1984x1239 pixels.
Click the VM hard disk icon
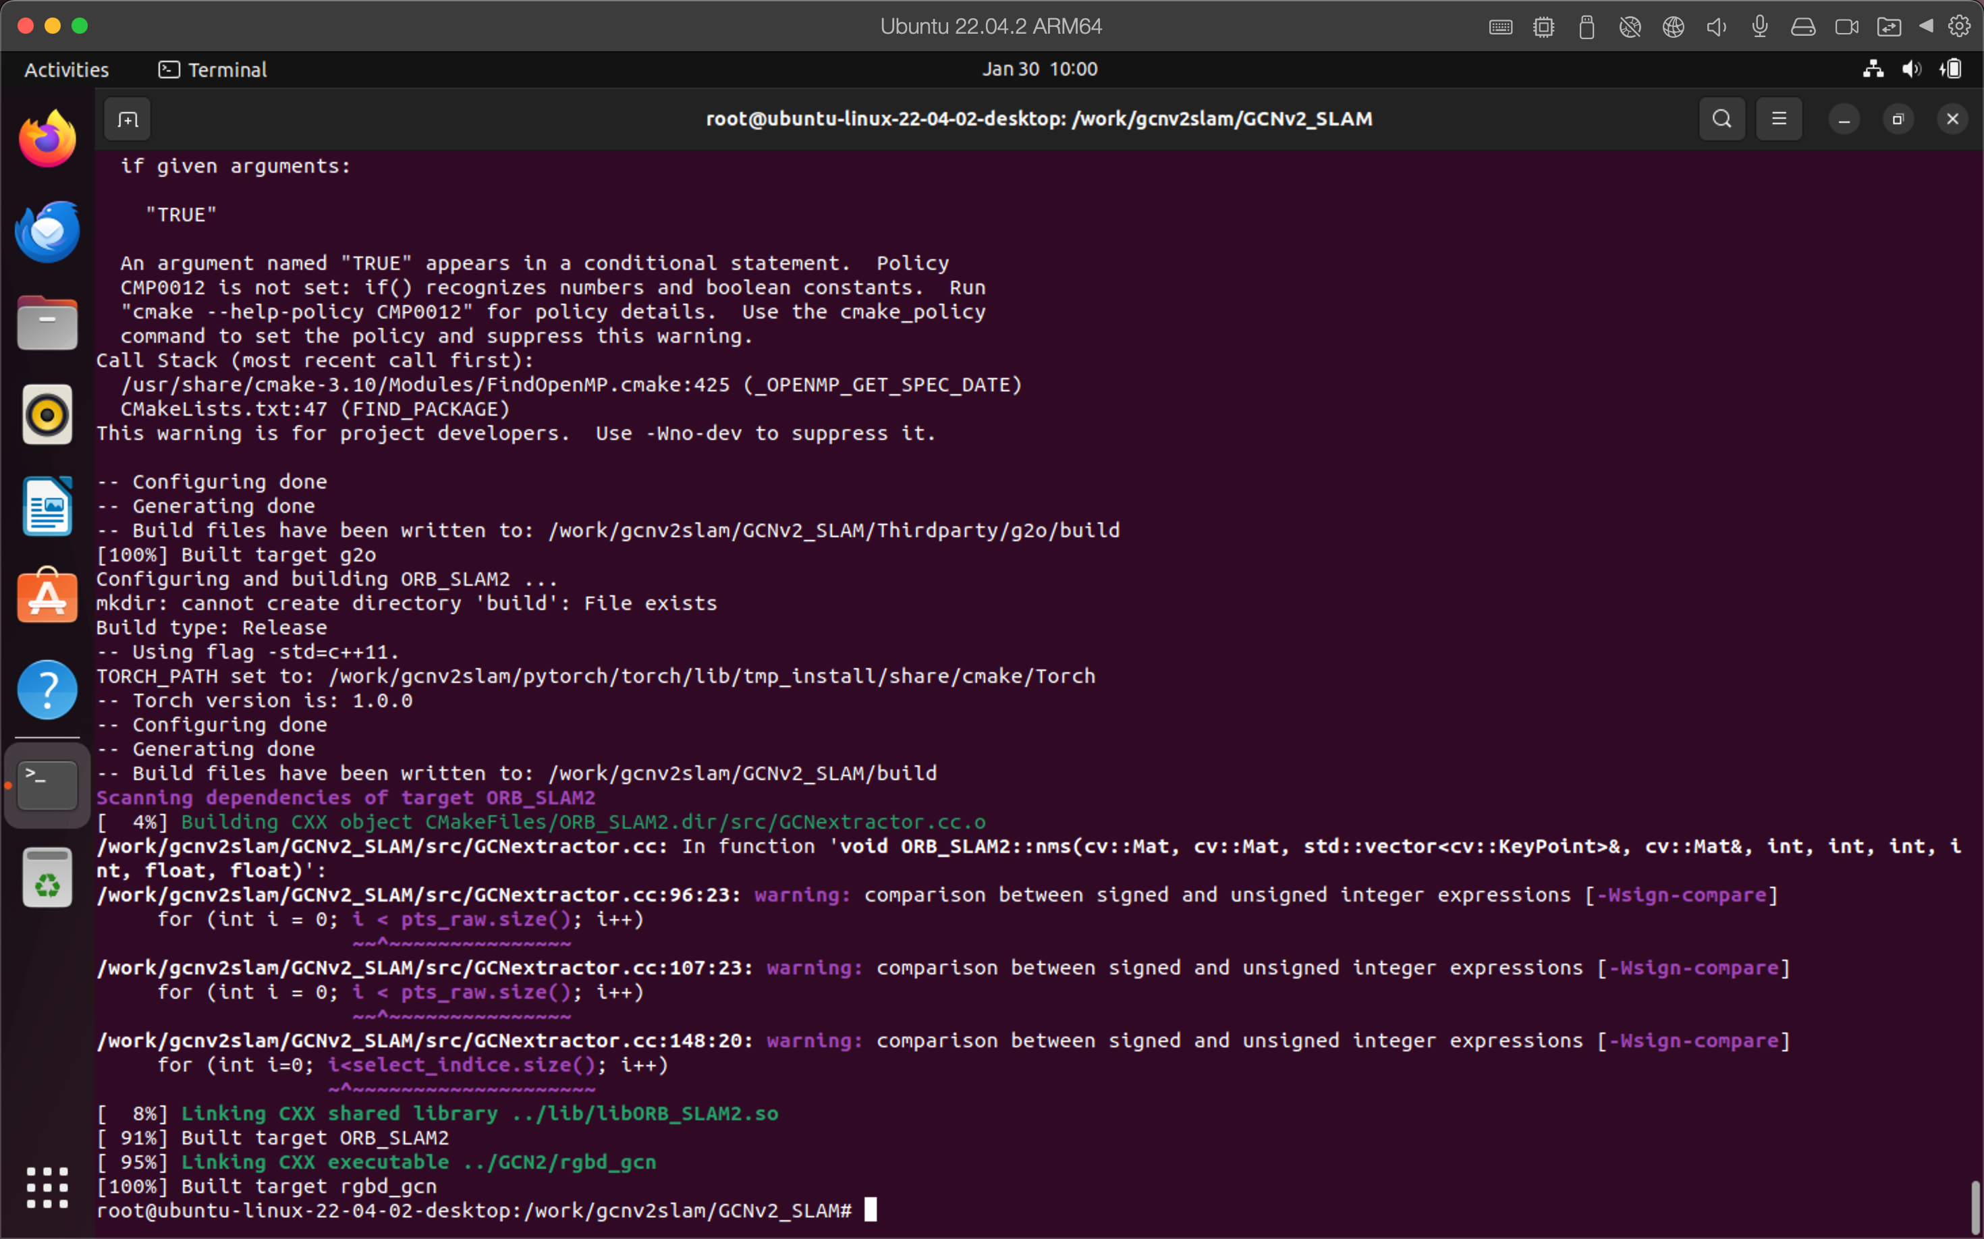[x=1803, y=27]
